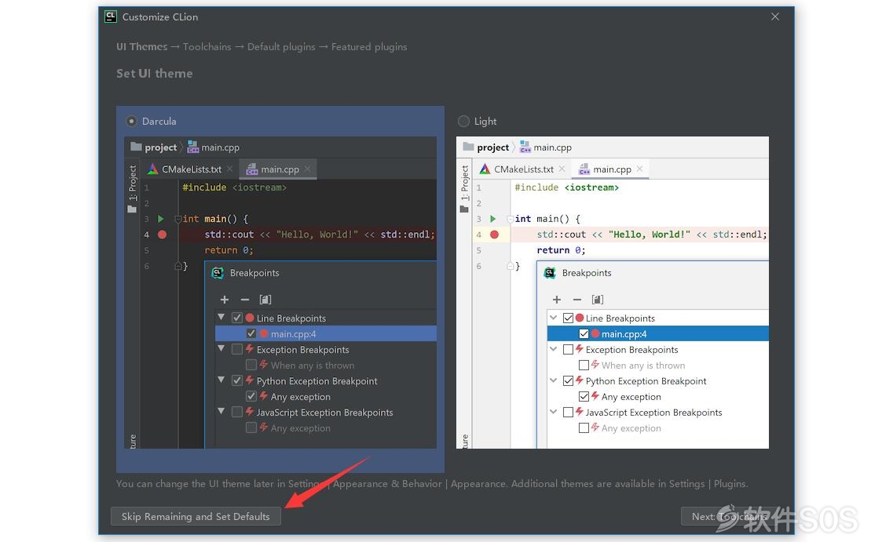Click the add breakpoint plus icon in Light preview
Screen dimensions: 871x542
(x=557, y=300)
